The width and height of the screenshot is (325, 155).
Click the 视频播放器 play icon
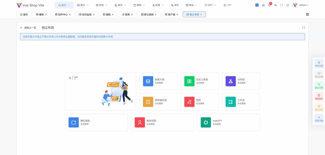148,102
